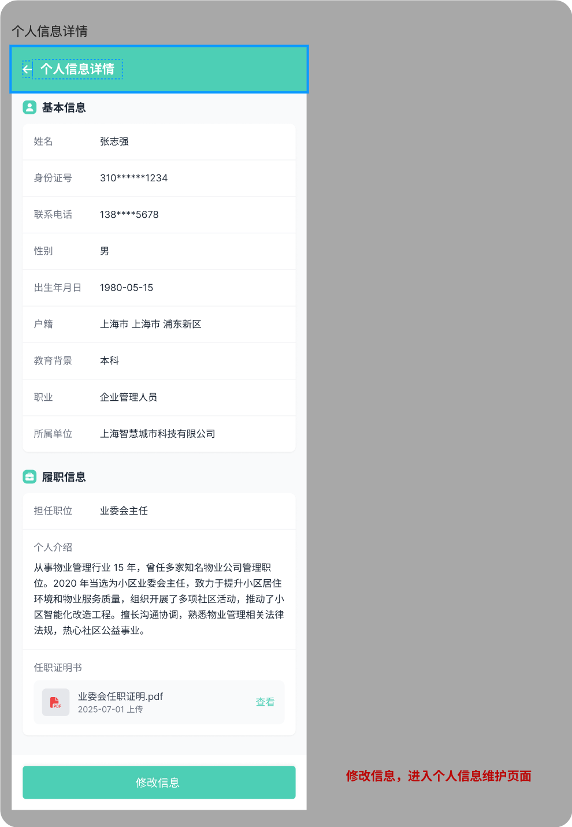This screenshot has width=572, height=827.
Task: Click the person icon beside 基本信息
Action: pos(29,107)
